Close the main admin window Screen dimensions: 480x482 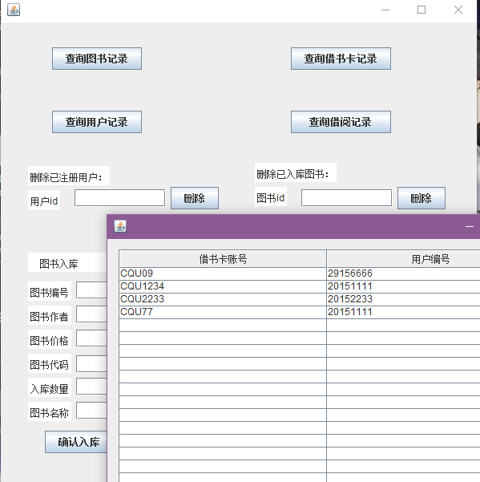coord(458,10)
